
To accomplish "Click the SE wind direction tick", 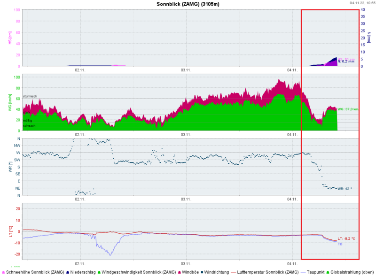I will tap(18, 174).
